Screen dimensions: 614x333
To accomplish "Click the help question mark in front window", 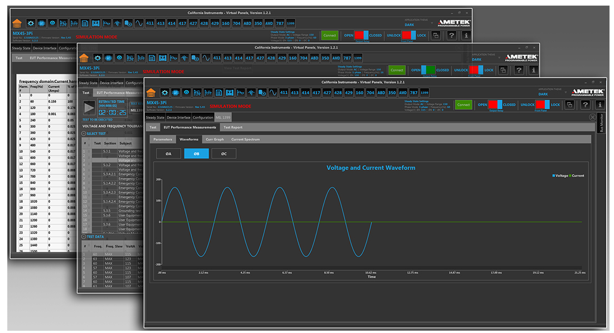I will 585,105.
